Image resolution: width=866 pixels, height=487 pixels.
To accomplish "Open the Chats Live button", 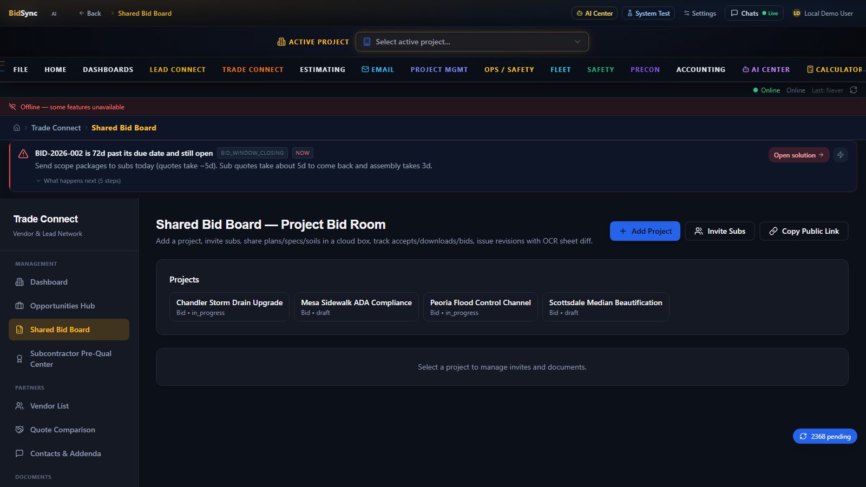I will [x=754, y=13].
